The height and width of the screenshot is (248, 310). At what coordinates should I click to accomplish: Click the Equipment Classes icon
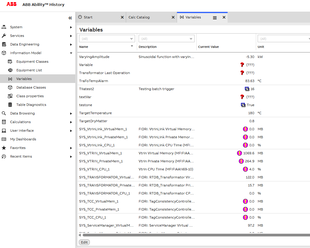pyautogui.click(x=10, y=62)
